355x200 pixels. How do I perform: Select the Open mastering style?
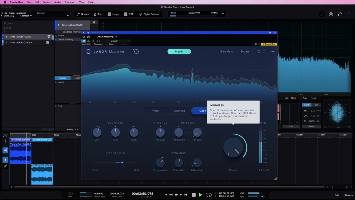pos(202,111)
